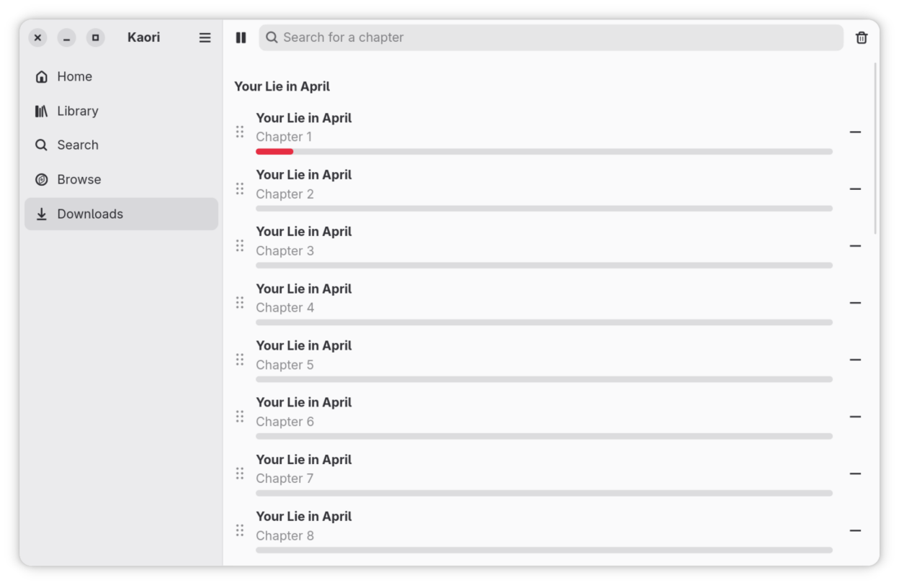Image resolution: width=899 pixels, height=585 pixels.
Task: Click the drag handle of Chapter 4
Action: (x=240, y=303)
